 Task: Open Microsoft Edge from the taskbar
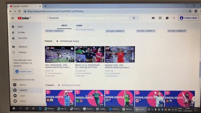[40, 109]
